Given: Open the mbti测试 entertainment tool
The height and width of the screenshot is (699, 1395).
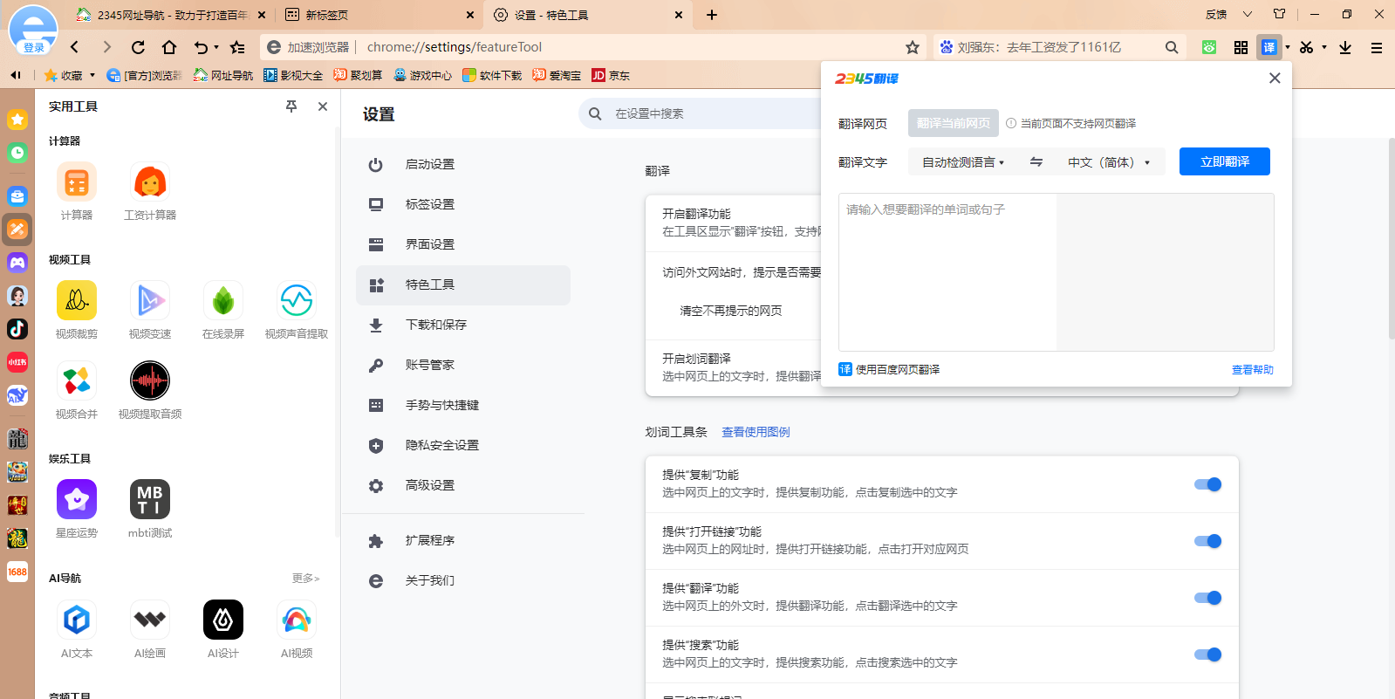Looking at the screenshot, I should pos(150,500).
